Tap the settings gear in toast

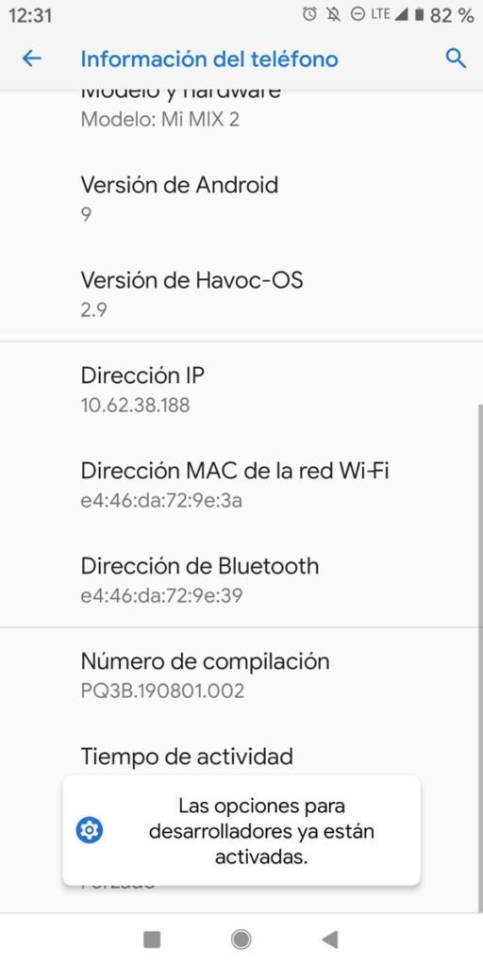[90, 831]
